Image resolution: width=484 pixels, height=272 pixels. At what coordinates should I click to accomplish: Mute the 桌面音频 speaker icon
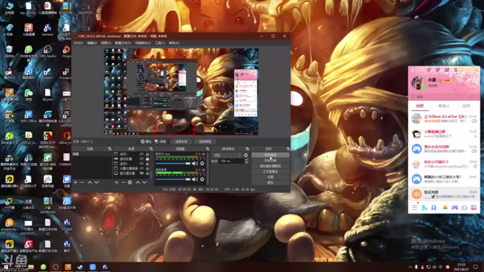pyautogui.click(x=195, y=179)
